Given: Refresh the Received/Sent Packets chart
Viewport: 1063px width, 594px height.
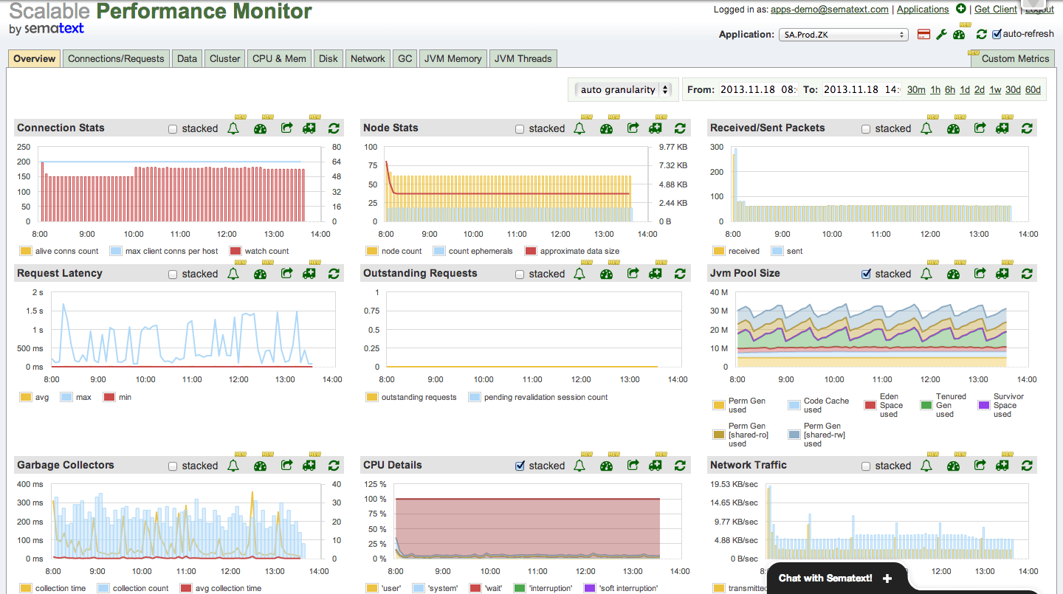Looking at the screenshot, I should [x=1027, y=128].
